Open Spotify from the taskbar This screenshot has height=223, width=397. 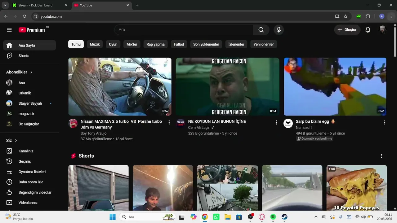tap(273, 217)
